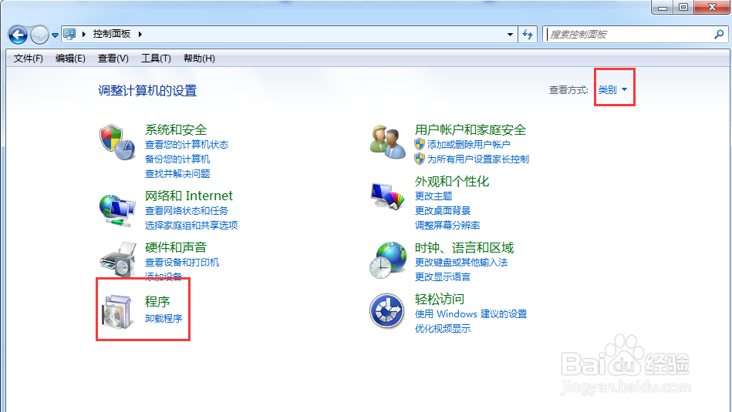
Task: Click the Control Panel icon in address bar
Action: [69, 34]
